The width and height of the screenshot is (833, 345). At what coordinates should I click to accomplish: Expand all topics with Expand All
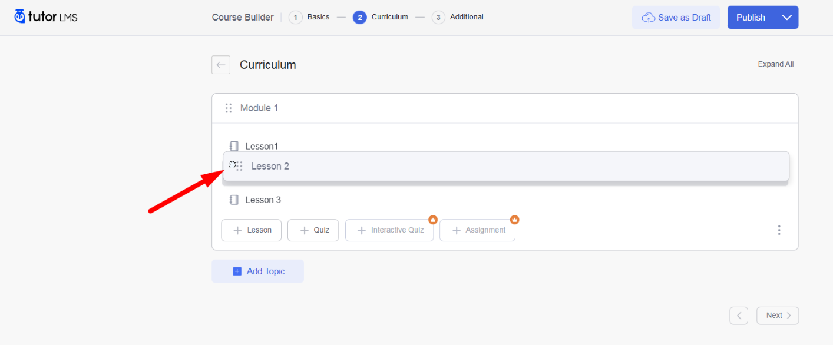[x=775, y=64]
